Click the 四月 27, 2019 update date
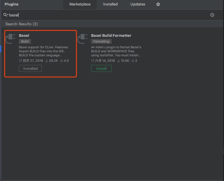This screenshot has width=224, height=181. 31,61
